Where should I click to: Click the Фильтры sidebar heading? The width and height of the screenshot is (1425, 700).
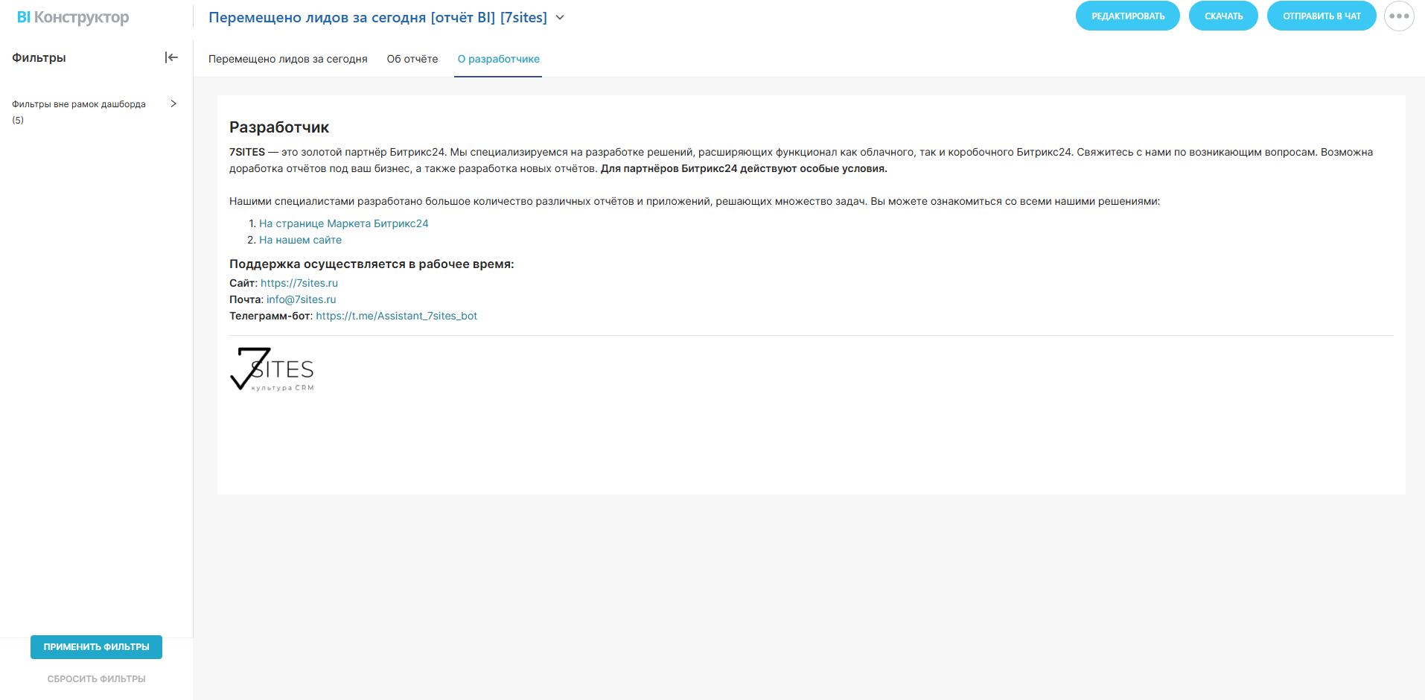(x=39, y=57)
